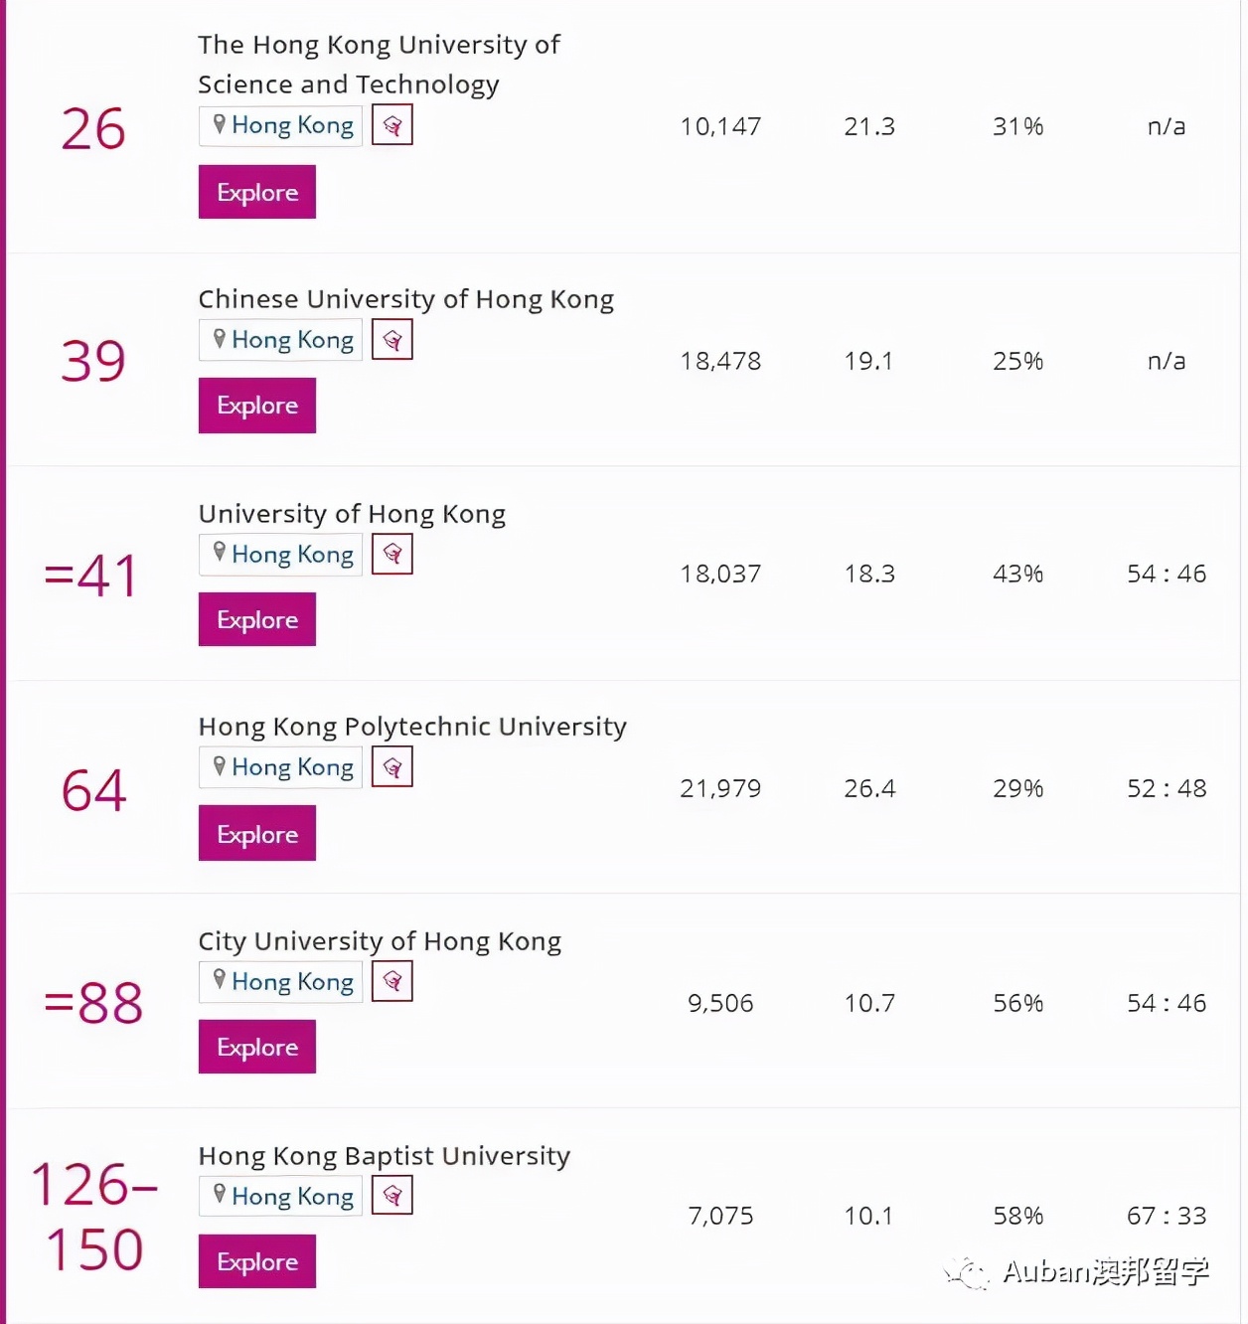The width and height of the screenshot is (1248, 1324).
Task: Click the subject icon for Chinese University
Action: 392,341
